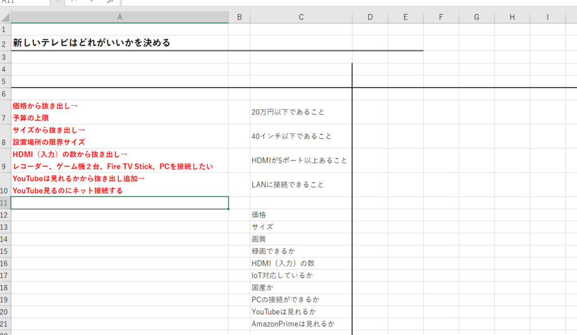Select cell HDMIが5ポート以上あること
This screenshot has height=335, width=577.
pos(301,160)
